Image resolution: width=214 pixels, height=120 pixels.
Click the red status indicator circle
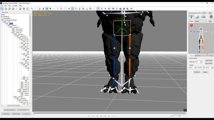pyautogui.click(x=191, y=25)
